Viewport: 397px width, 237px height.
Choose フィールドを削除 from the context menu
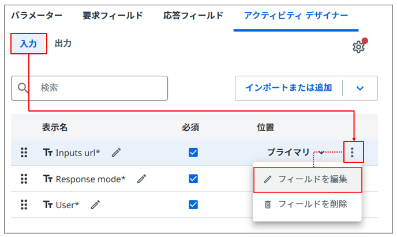(x=307, y=204)
